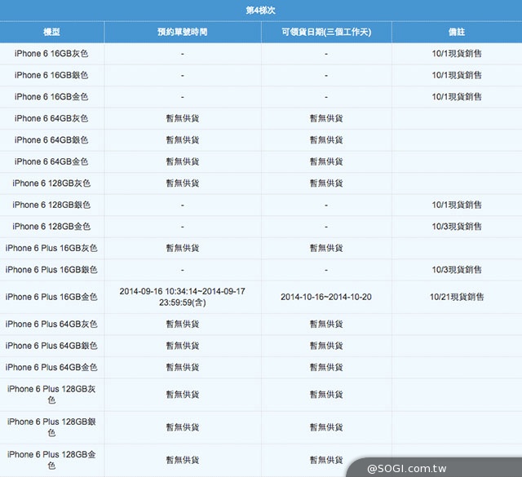Screen dimensions: 522x477
Task: Select the iPhone 6 Plus 16GB金色 row label
Action: [x=51, y=297]
